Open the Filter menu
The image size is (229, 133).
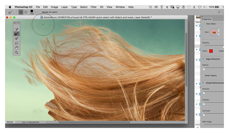[x=94, y=7]
